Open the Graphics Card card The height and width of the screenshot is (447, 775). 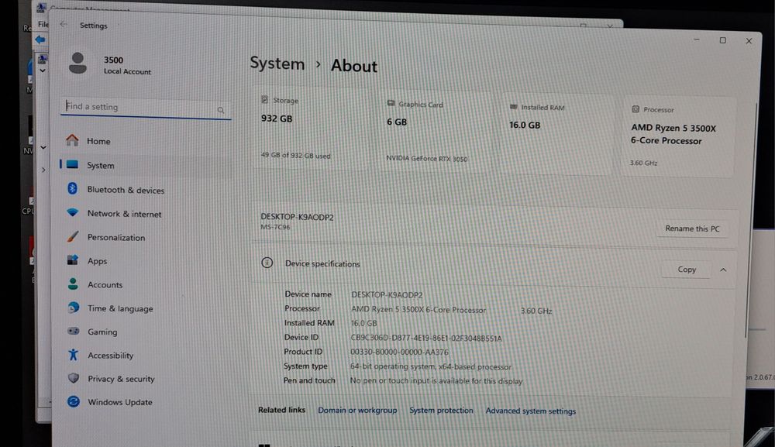pos(435,132)
